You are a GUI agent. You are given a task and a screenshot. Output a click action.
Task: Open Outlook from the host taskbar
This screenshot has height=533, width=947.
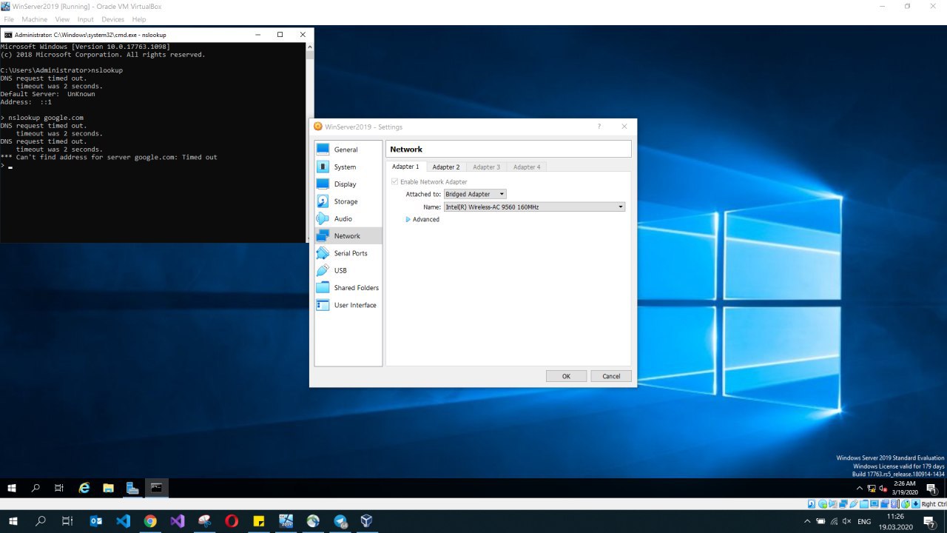click(x=95, y=521)
